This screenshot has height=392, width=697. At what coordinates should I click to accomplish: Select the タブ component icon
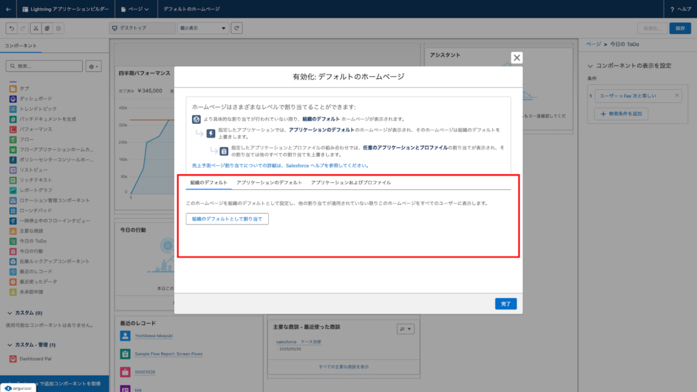pos(13,88)
